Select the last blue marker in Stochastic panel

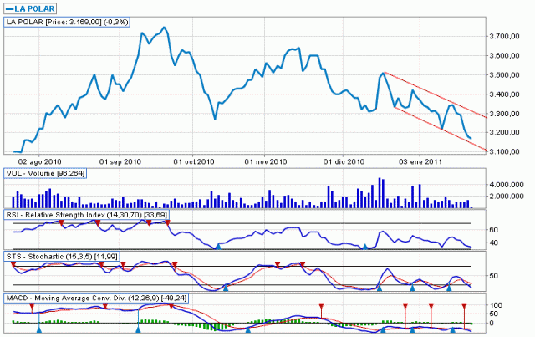coord(449,288)
